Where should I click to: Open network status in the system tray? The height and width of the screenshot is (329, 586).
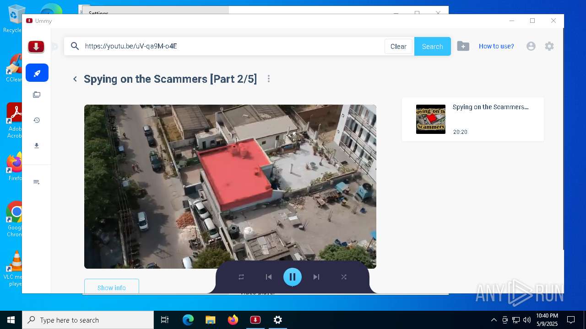coord(516,320)
